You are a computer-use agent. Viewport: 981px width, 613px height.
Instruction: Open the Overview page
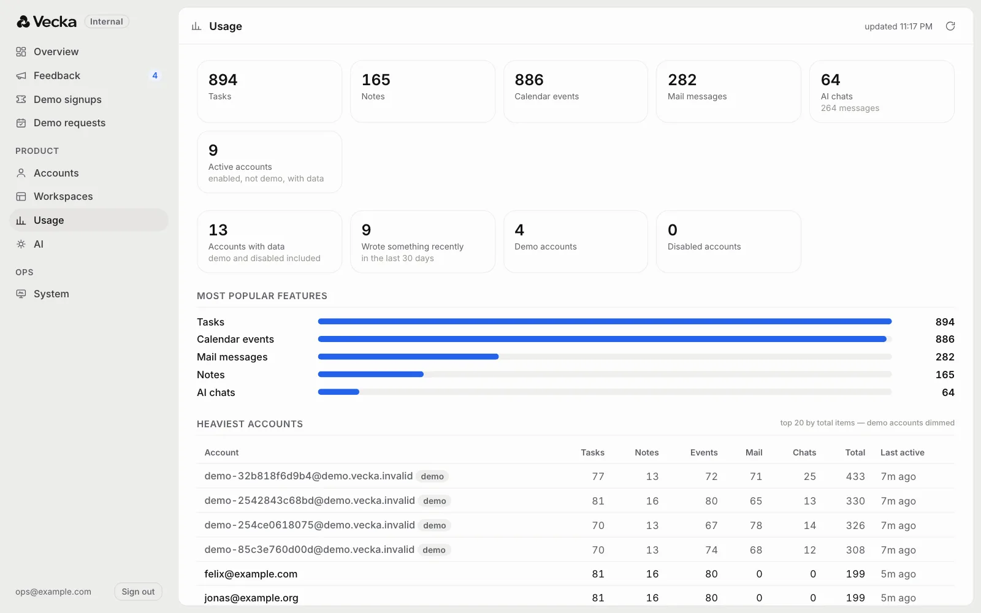click(x=89, y=51)
